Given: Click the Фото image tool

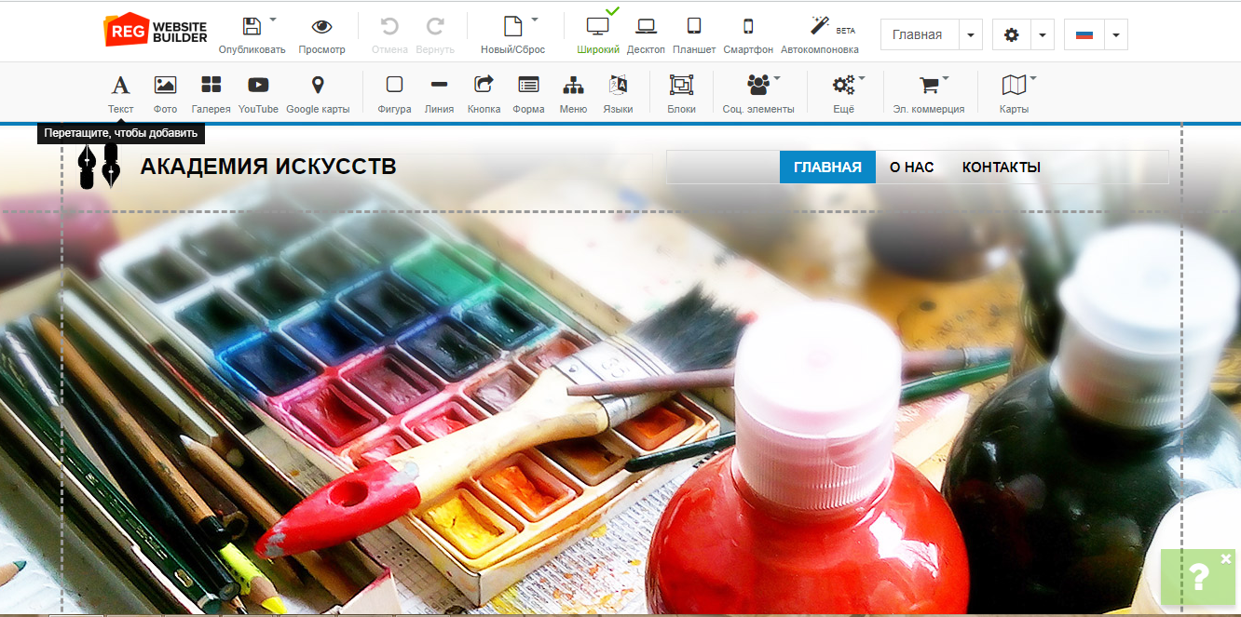Looking at the screenshot, I should pos(165,86).
